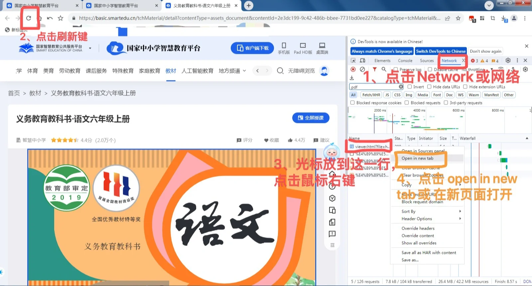Click Always match Chrome's language
Image resolution: width=532 pixels, height=286 pixels.
(382, 51)
